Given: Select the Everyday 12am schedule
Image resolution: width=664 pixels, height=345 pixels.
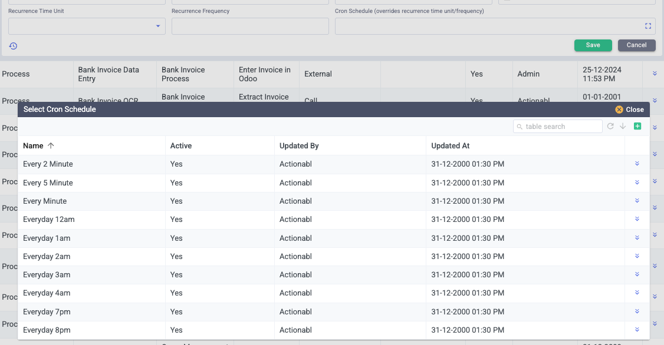Looking at the screenshot, I should tap(49, 220).
